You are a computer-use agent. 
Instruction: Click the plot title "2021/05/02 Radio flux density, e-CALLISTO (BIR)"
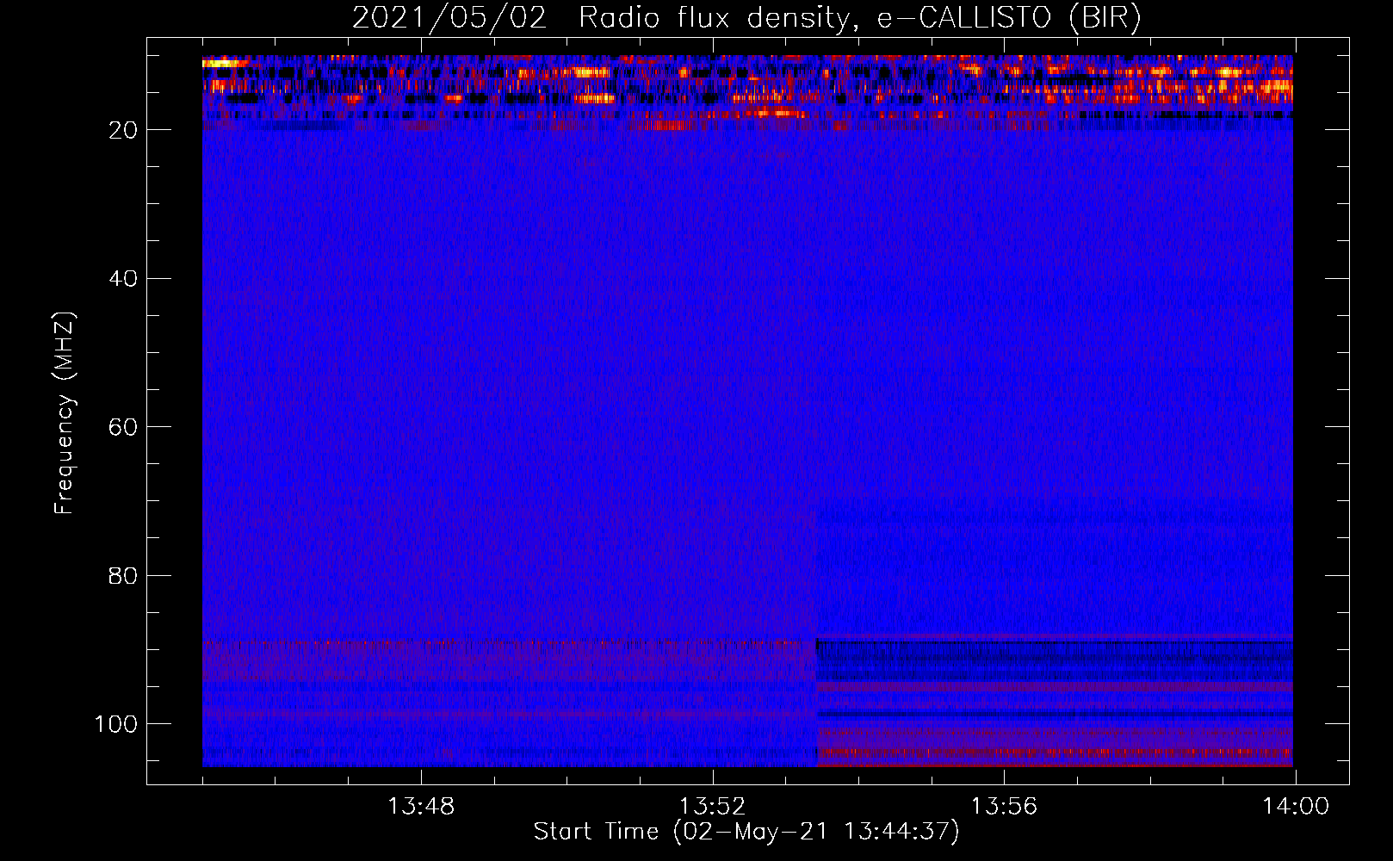tap(746, 17)
